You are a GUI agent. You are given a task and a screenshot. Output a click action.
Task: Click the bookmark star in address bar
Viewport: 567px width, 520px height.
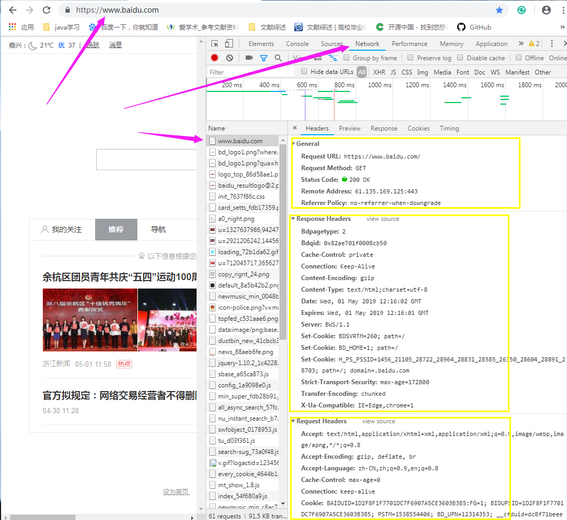point(499,10)
